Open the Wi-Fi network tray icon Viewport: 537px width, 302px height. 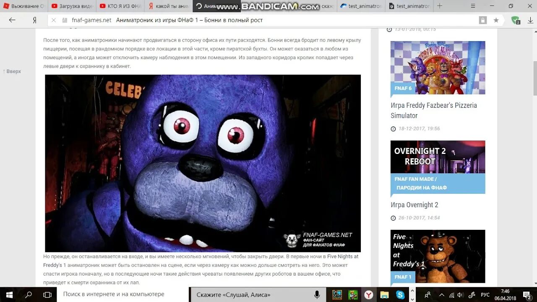click(452, 295)
